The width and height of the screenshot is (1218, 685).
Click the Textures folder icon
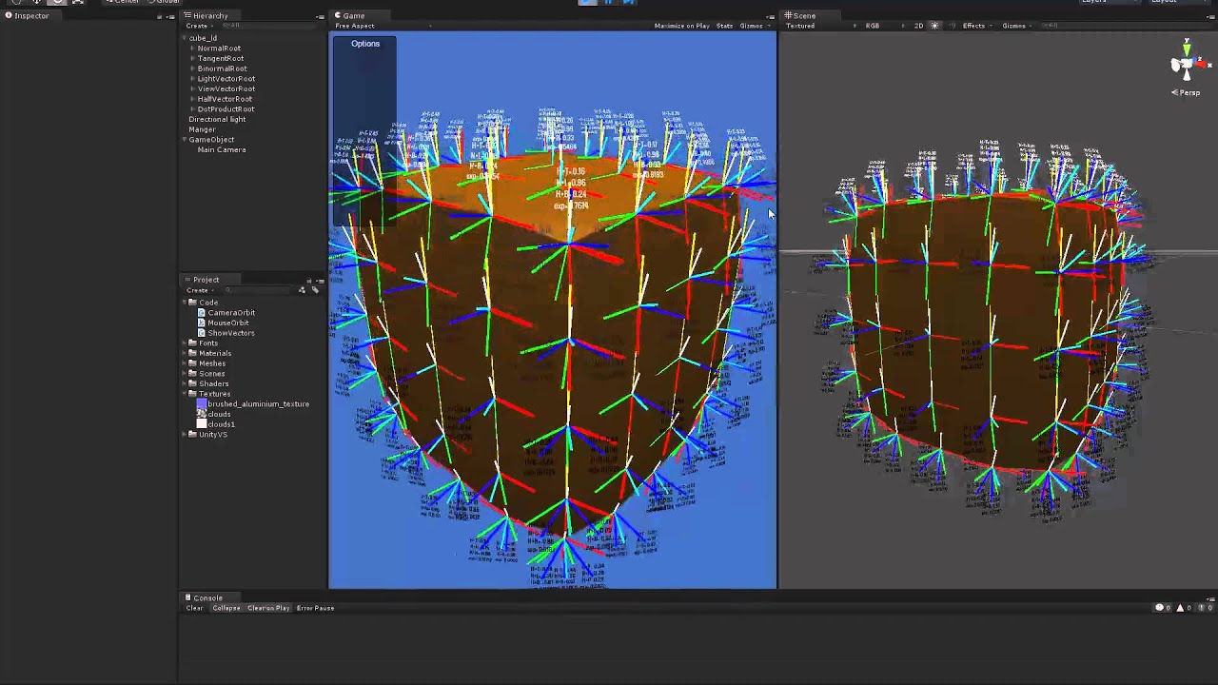point(193,394)
